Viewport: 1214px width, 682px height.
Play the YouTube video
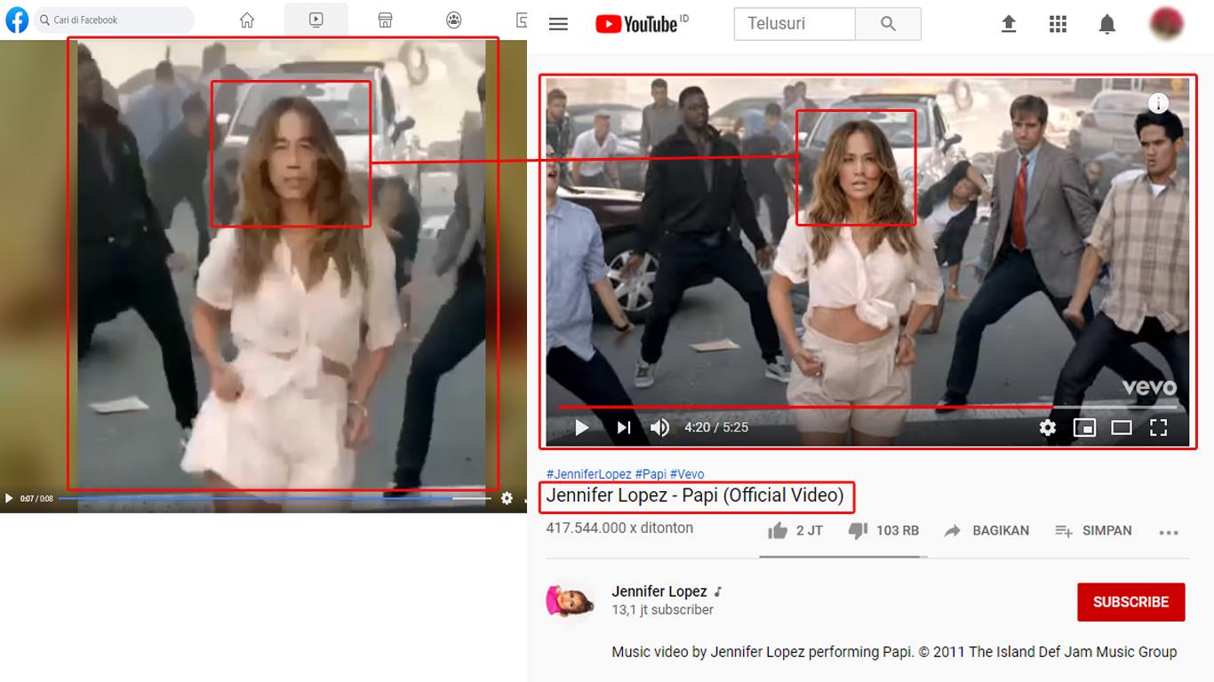pyautogui.click(x=582, y=428)
